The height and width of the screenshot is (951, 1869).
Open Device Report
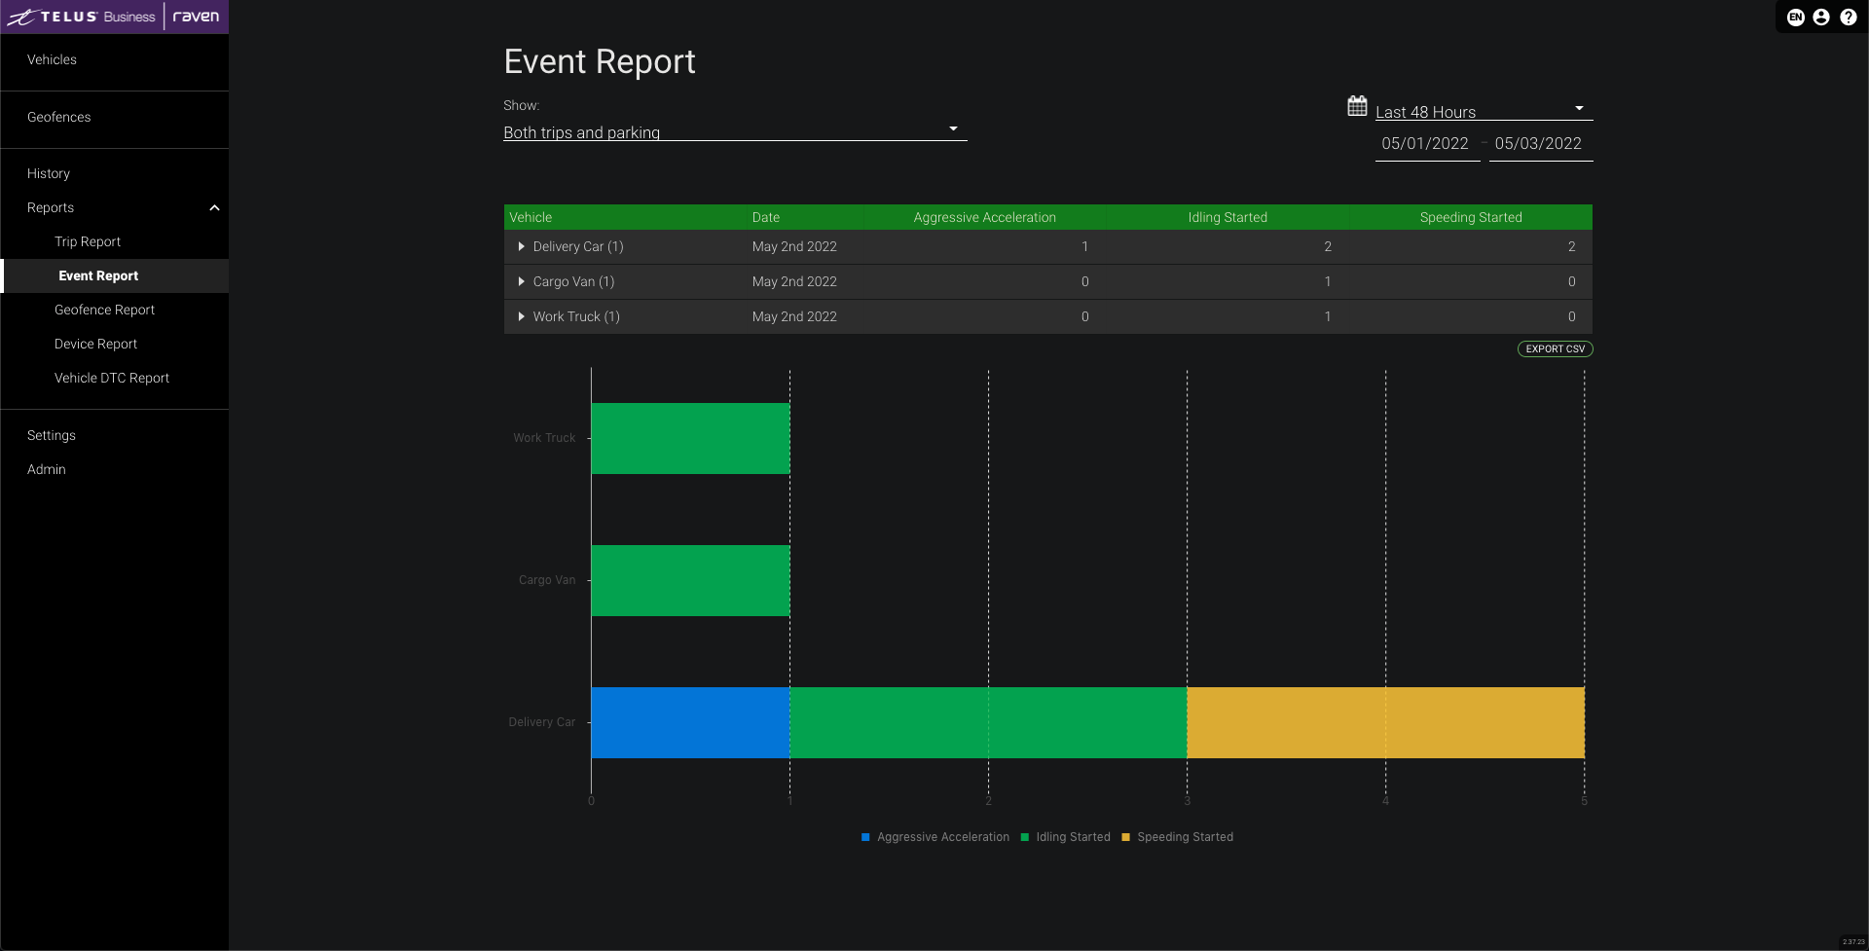click(95, 344)
